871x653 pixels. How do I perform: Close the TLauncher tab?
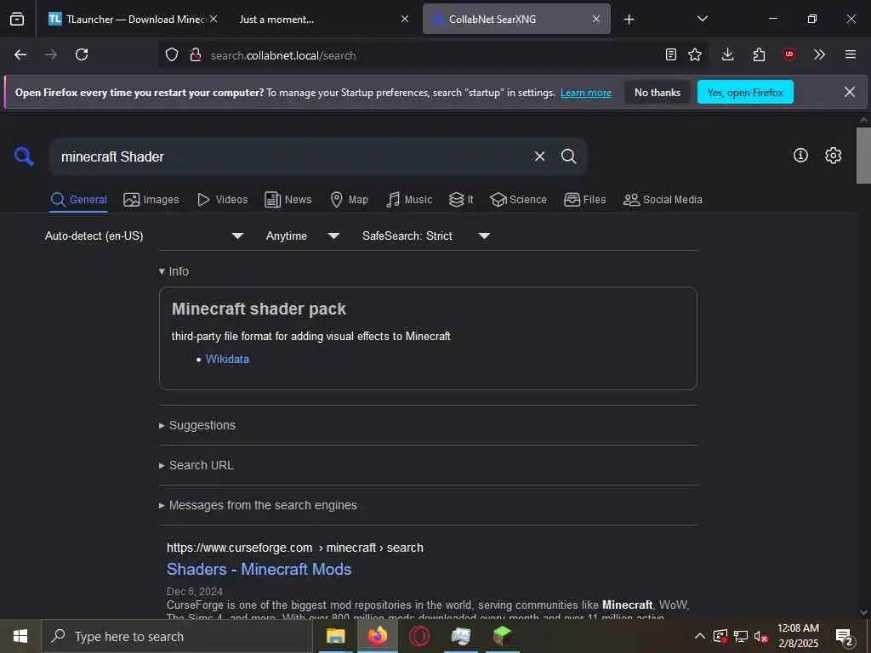click(213, 19)
